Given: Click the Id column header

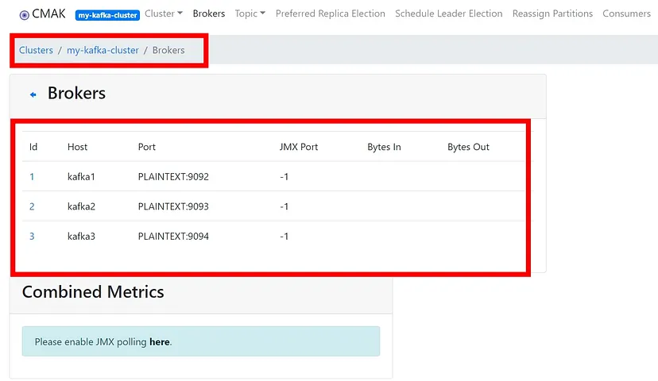Looking at the screenshot, I should pyautogui.click(x=33, y=147).
